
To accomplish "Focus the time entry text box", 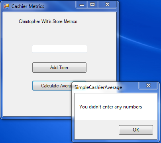I will (59, 49).
